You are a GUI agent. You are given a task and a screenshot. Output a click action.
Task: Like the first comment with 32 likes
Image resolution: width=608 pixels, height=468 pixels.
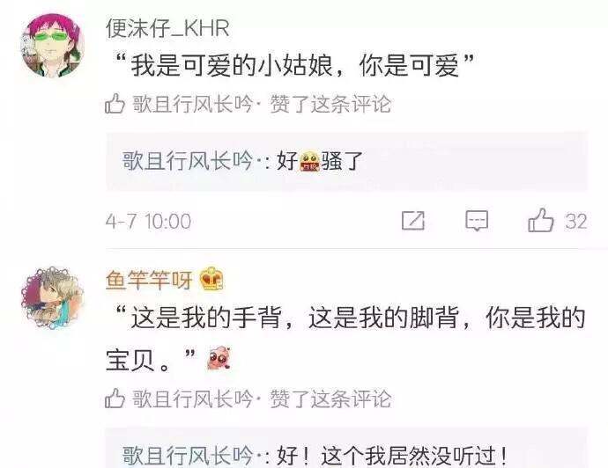pos(558,221)
